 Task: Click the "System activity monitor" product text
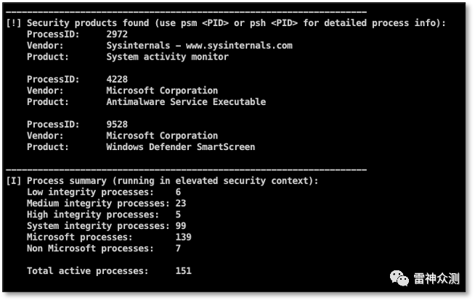[x=167, y=57]
